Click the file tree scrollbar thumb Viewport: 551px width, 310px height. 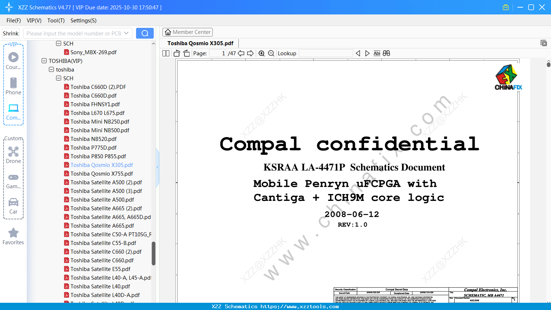tap(153, 253)
